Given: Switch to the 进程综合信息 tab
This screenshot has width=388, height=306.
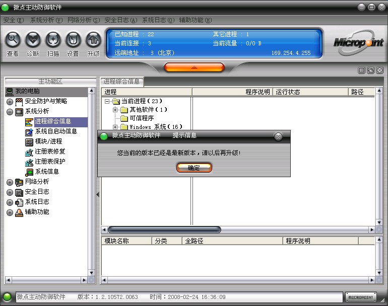Looking at the screenshot, I should 121,82.
